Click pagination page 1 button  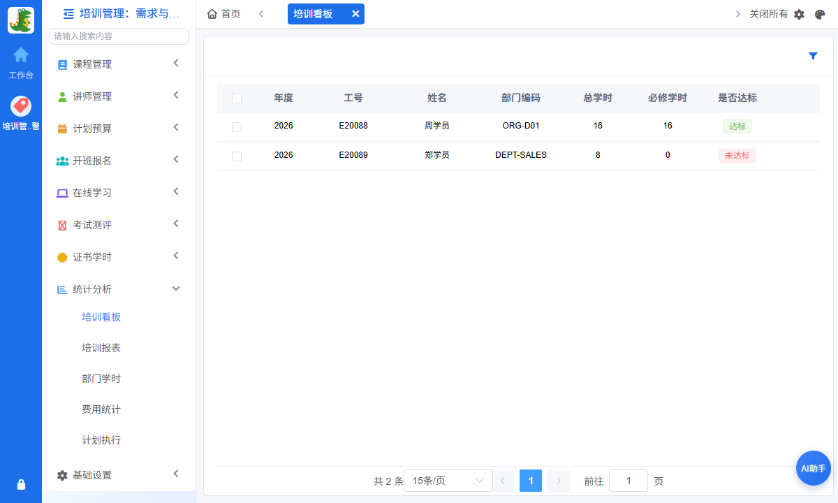(531, 481)
